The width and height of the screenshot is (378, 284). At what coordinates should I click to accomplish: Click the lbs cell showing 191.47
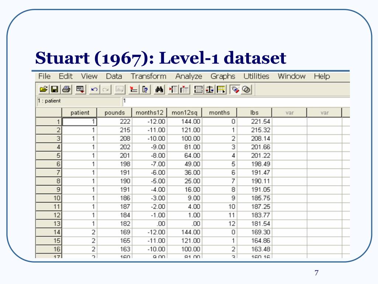click(x=254, y=173)
